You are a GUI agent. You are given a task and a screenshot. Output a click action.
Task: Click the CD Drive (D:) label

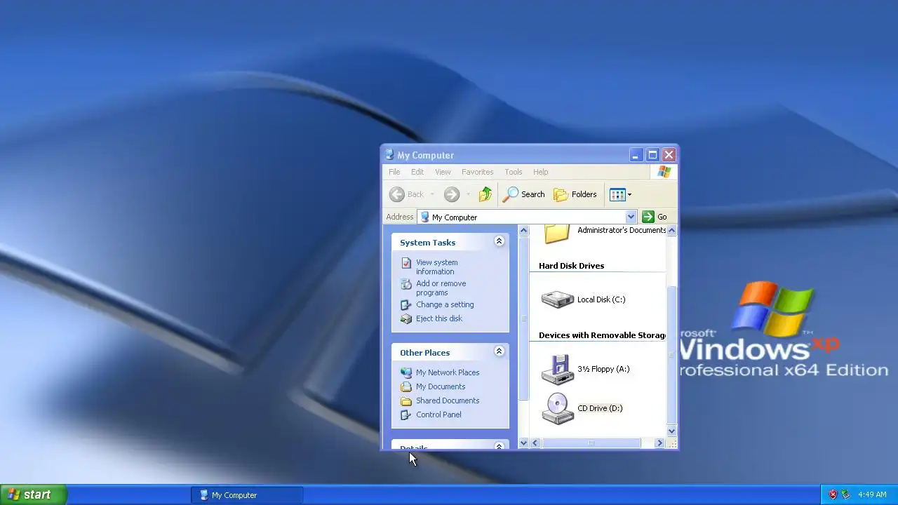click(x=600, y=408)
